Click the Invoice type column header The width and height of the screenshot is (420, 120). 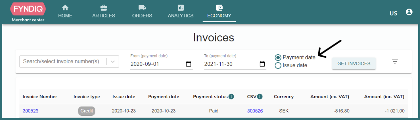click(x=87, y=97)
